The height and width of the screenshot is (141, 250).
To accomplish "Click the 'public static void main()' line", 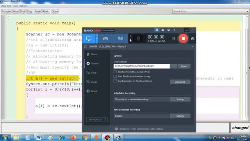I will (x=46, y=23).
